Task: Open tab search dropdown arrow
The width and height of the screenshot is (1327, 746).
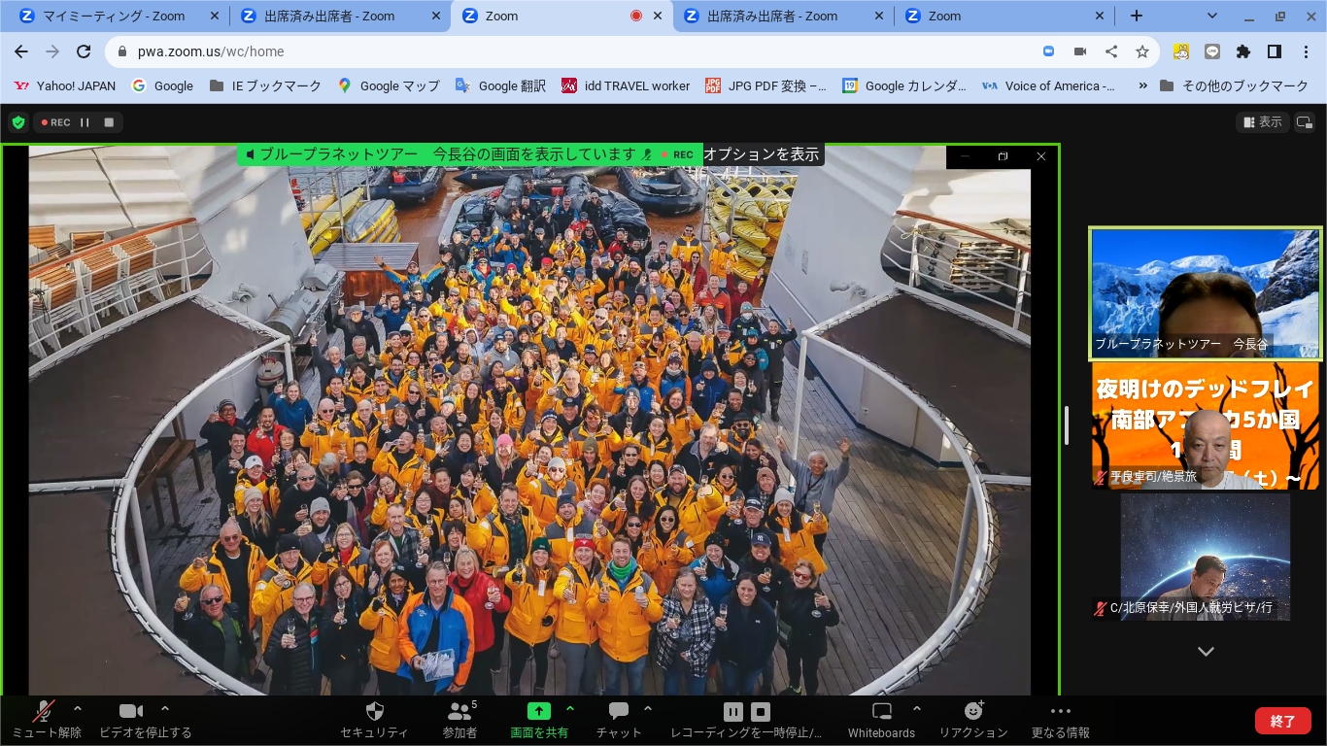Action: pyautogui.click(x=1212, y=16)
